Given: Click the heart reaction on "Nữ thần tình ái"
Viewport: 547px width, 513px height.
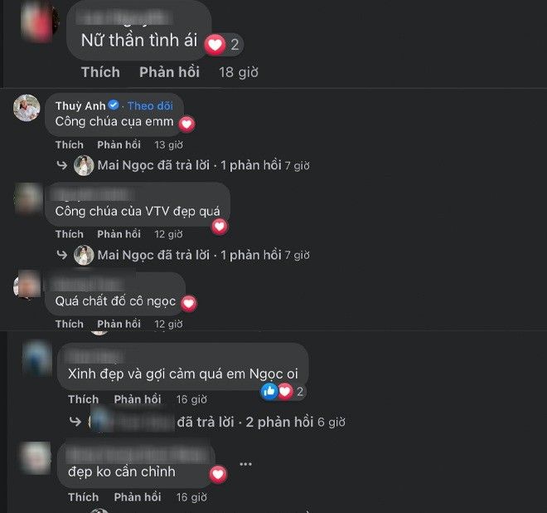Looking at the screenshot, I should coord(215,45).
